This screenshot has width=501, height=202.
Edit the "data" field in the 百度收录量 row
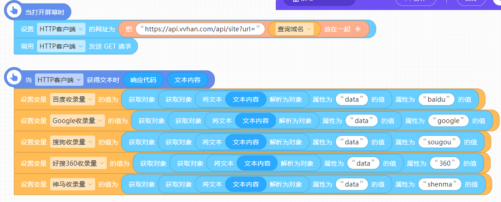(352, 99)
